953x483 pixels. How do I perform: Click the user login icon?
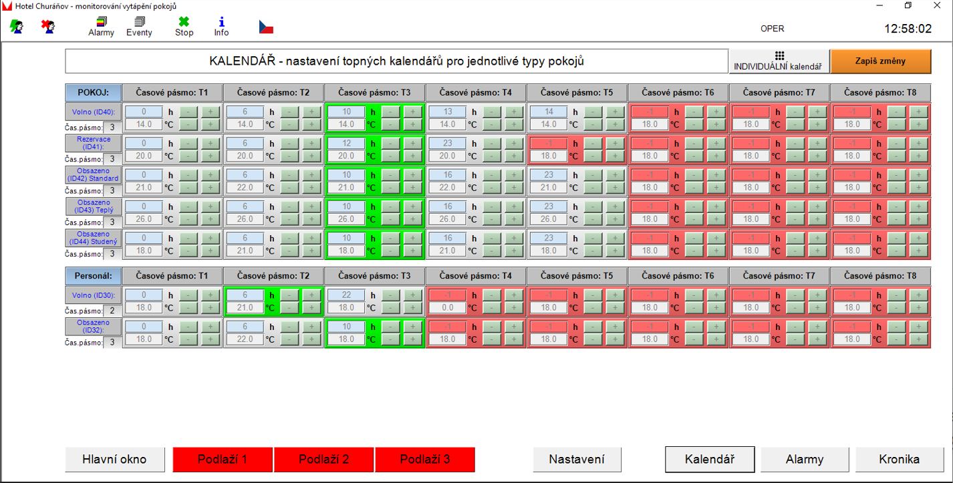(17, 26)
